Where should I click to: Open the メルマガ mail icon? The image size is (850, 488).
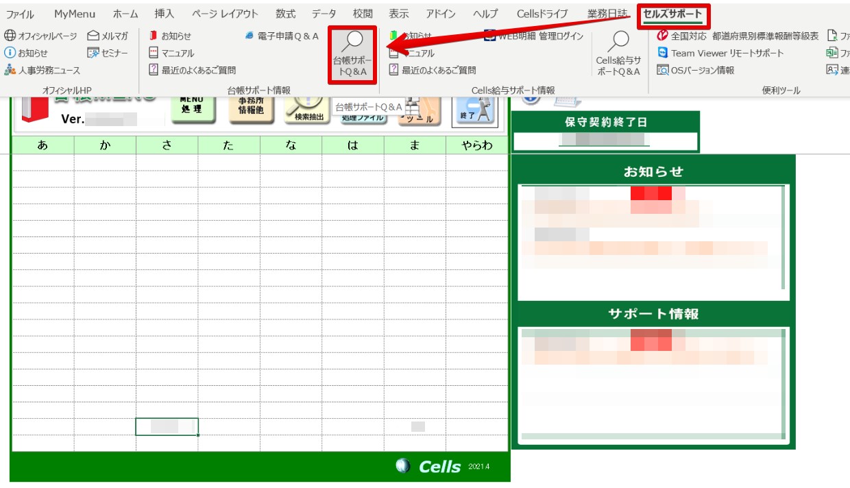[x=108, y=36]
